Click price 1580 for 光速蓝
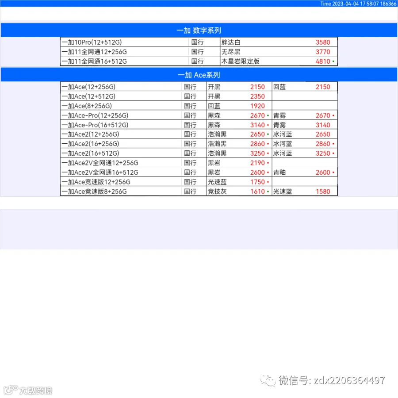Screen dimensions: 398x398 click(323, 191)
